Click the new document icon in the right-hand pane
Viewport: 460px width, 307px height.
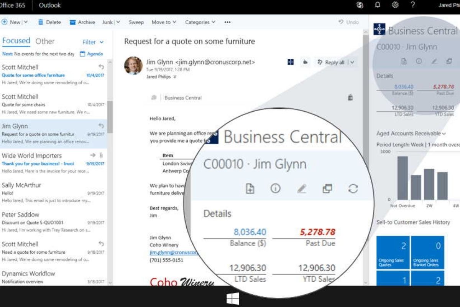click(404, 61)
